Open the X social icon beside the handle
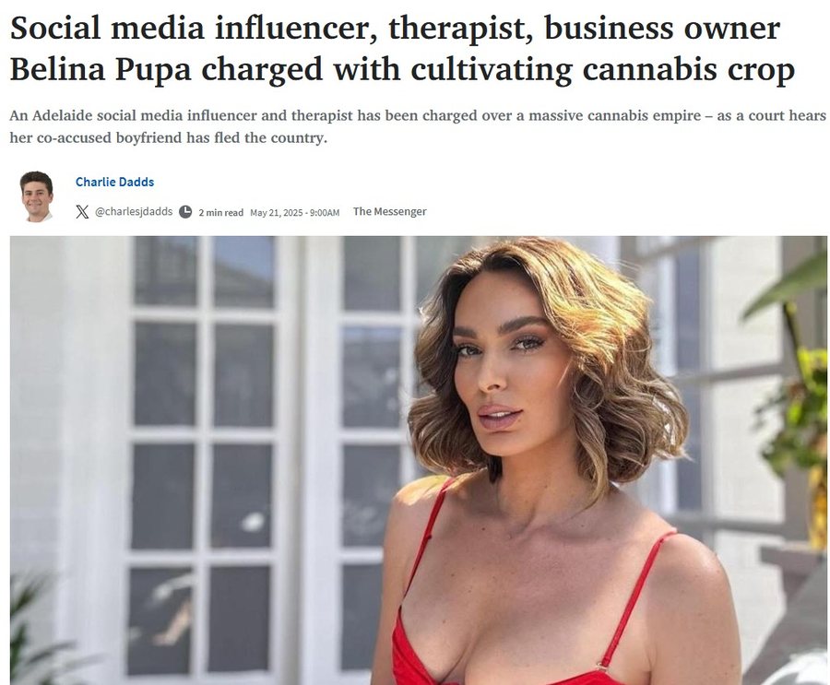Viewport: 830px width, 685px height. pos(82,212)
